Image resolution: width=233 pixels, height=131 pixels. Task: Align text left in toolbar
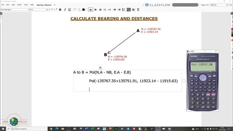pos(91,10)
